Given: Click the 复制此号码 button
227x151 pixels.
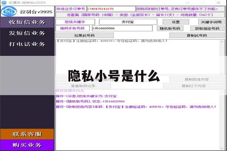Looking at the screenshot, I should click(x=197, y=35).
